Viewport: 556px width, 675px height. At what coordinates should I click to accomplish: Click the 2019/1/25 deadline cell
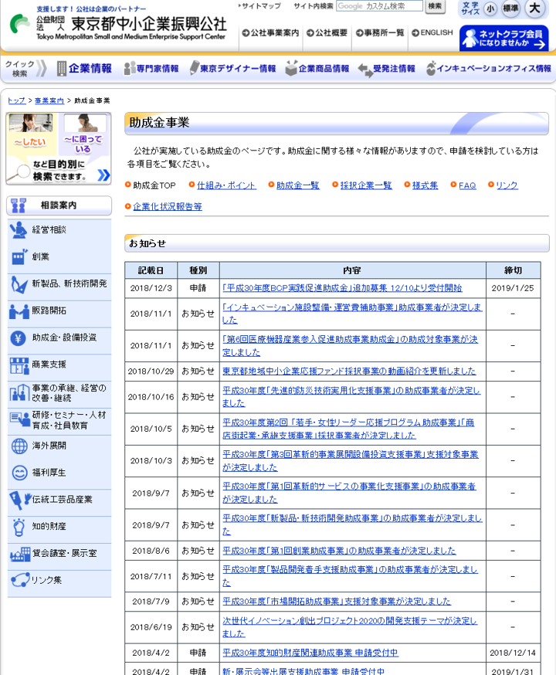click(x=513, y=288)
